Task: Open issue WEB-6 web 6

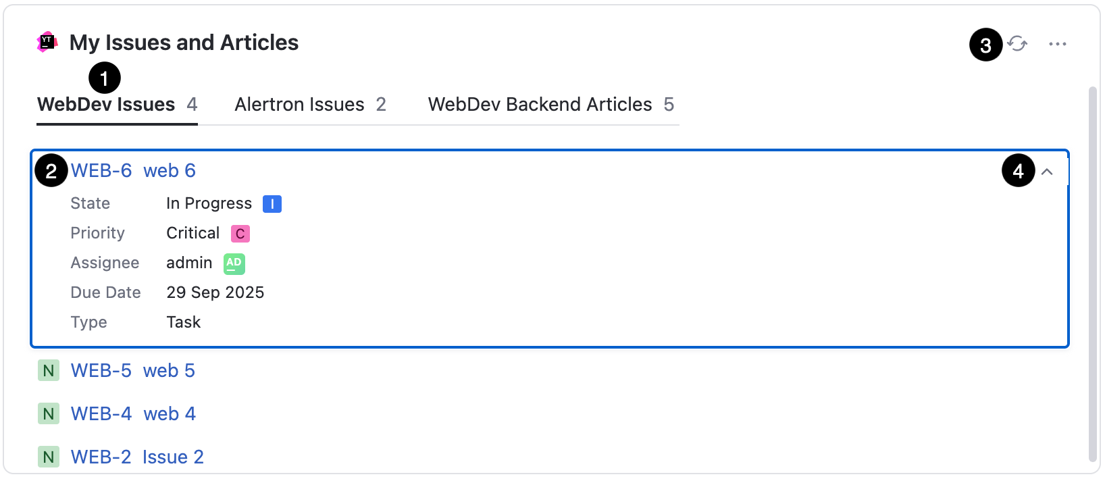Action: (x=134, y=170)
